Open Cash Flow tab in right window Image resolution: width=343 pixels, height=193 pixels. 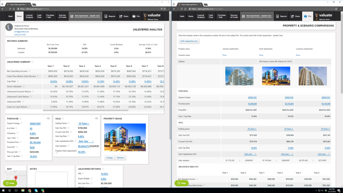211,16
